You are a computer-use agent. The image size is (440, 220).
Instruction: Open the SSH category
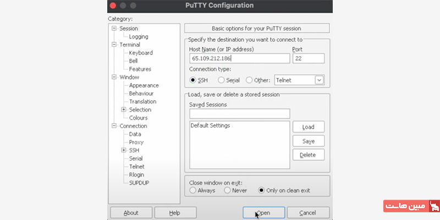(x=134, y=150)
